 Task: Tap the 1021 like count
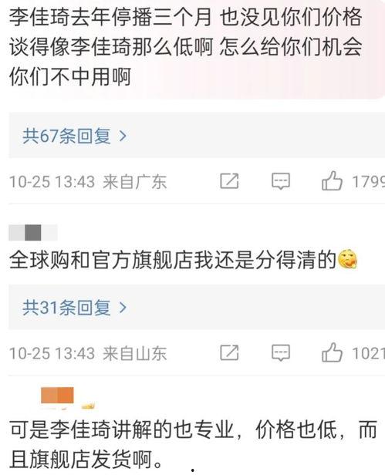coord(368,353)
